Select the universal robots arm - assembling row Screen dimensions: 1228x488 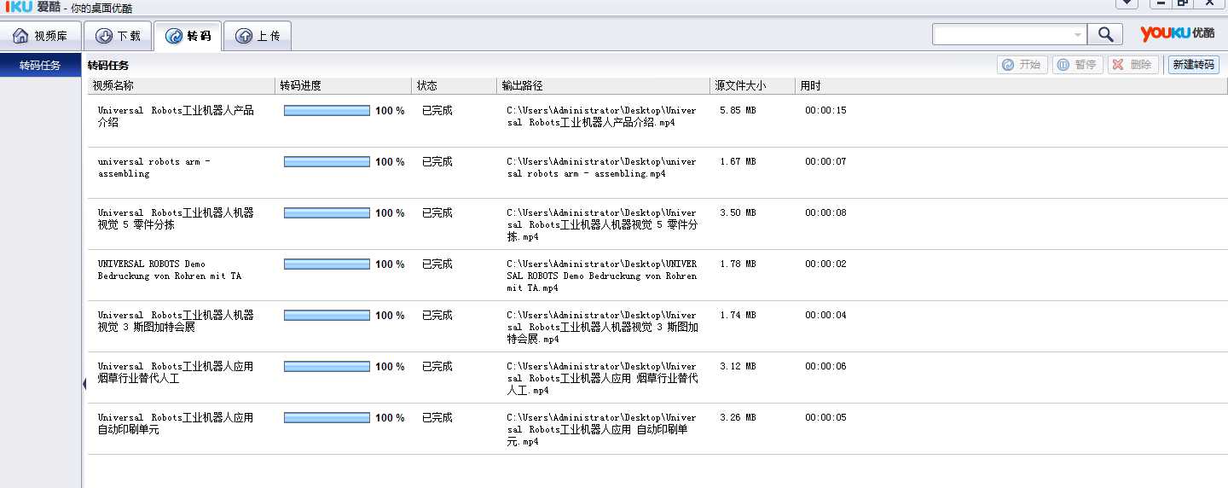coord(657,172)
